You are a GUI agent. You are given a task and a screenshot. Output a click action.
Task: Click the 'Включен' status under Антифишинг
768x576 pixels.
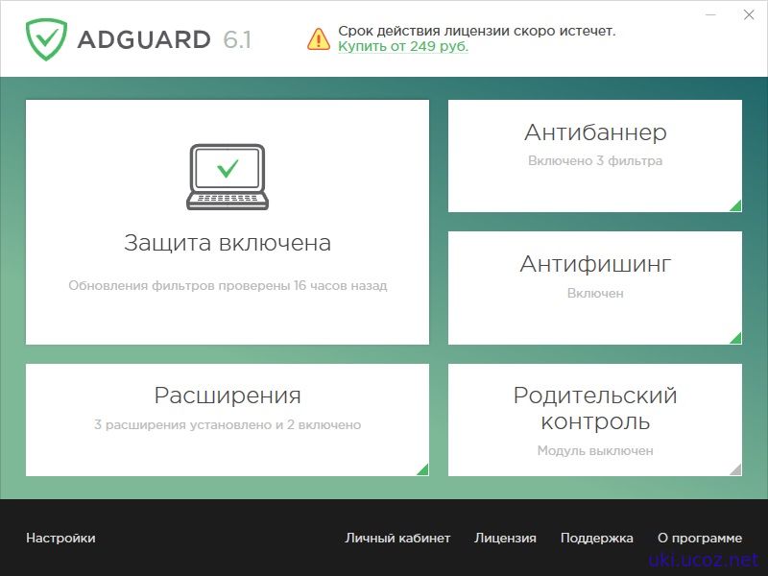pos(595,293)
